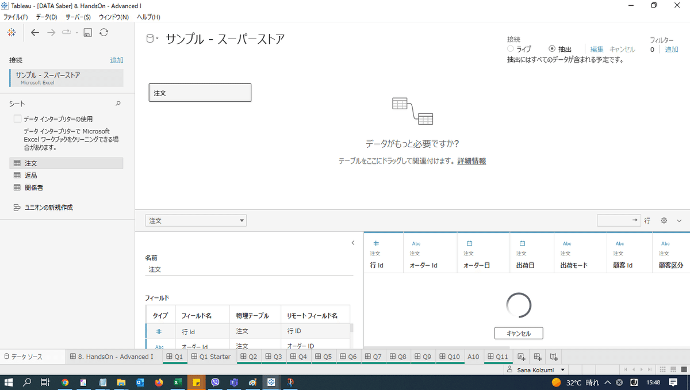The image size is (690, 390).
Task: Click the リモート フィールド名 column header
Action: coord(316,316)
